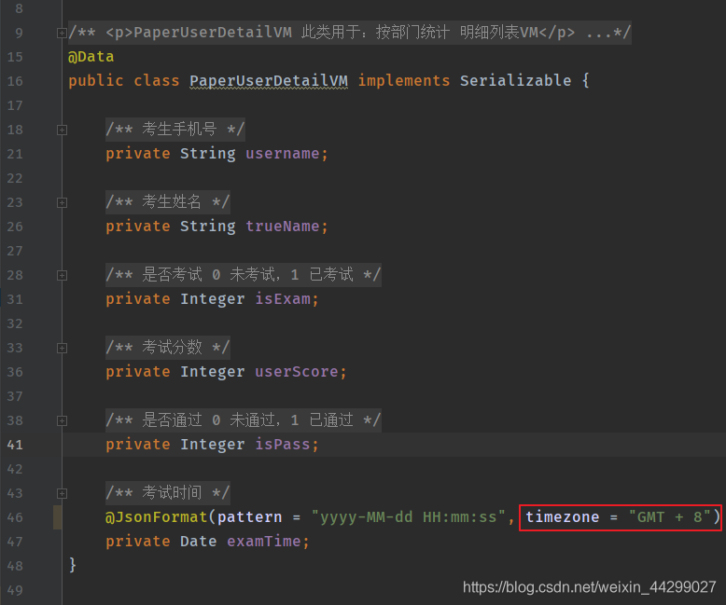Toggle fold marker beside 是否通过 comment

[63, 420]
